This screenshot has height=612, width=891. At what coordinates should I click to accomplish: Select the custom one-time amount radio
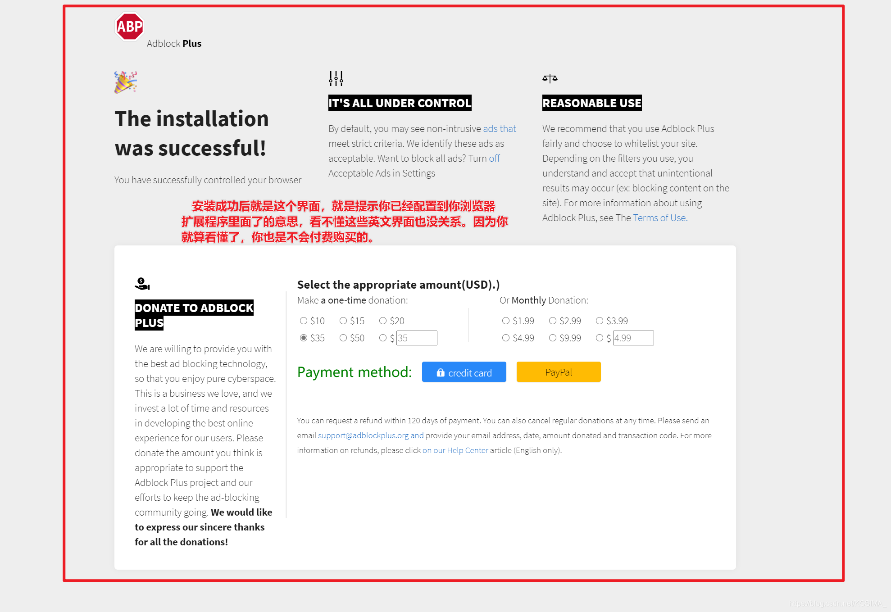[383, 338]
